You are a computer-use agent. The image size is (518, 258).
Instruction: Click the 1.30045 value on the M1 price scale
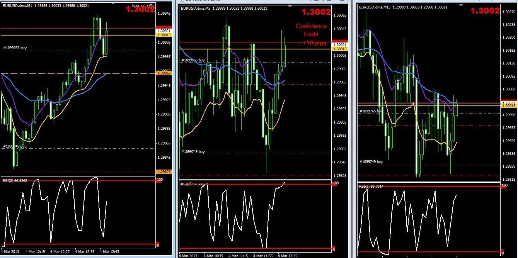click(x=165, y=14)
